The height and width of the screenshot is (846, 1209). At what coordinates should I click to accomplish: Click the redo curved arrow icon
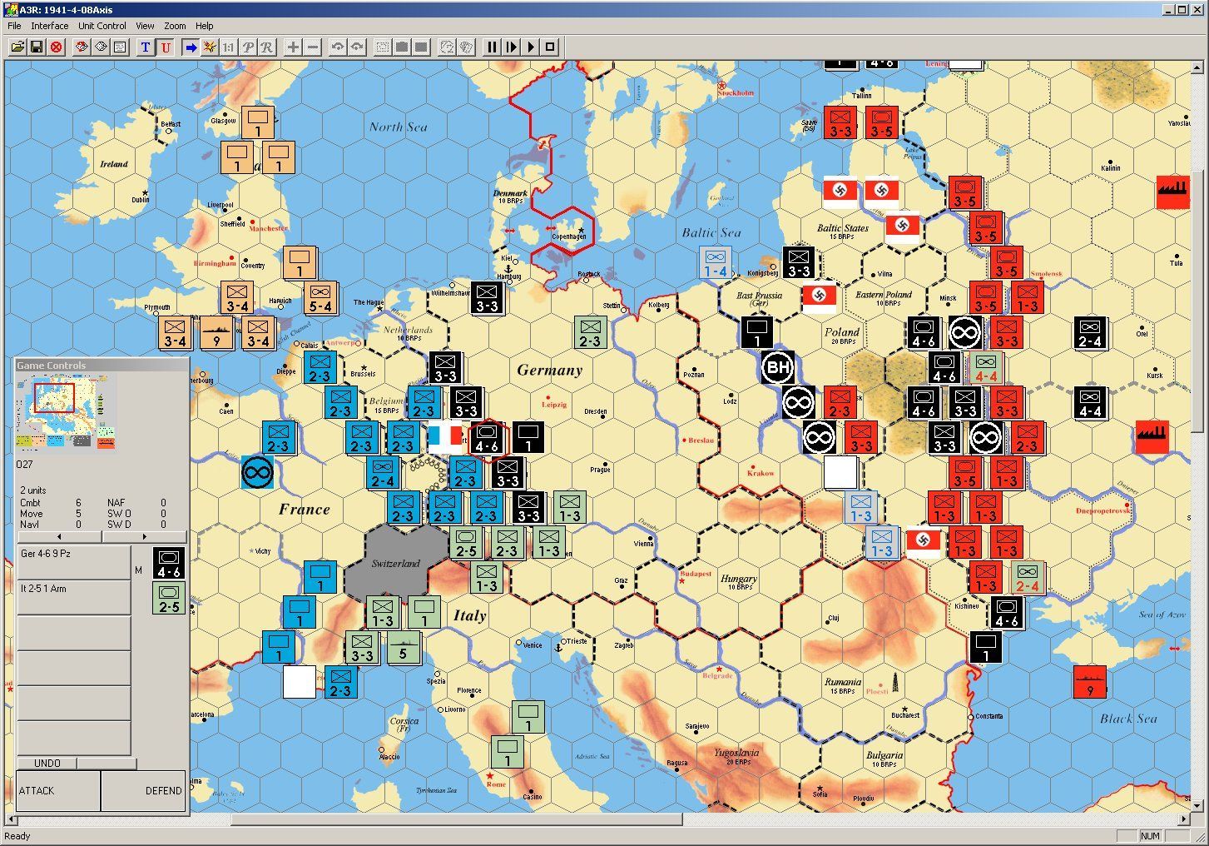[x=357, y=47]
